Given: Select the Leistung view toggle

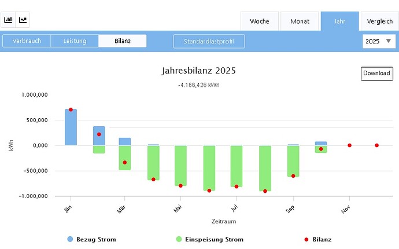Looking at the screenshot, I should pos(75,41).
